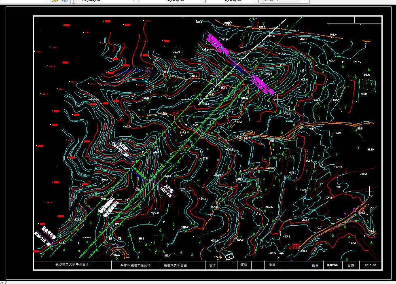396x284 pixels.
Task: Click the elevation label '209.4'
Action: [x=105, y=199]
